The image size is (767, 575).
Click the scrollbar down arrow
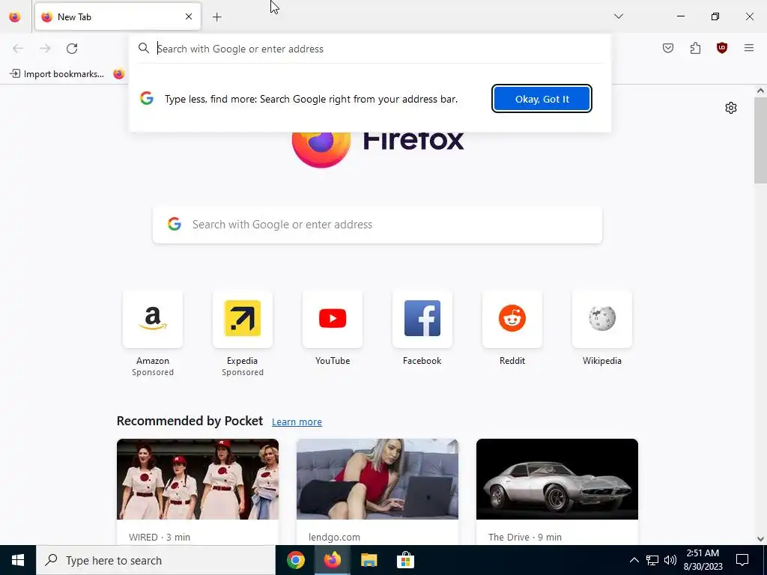[761, 539]
